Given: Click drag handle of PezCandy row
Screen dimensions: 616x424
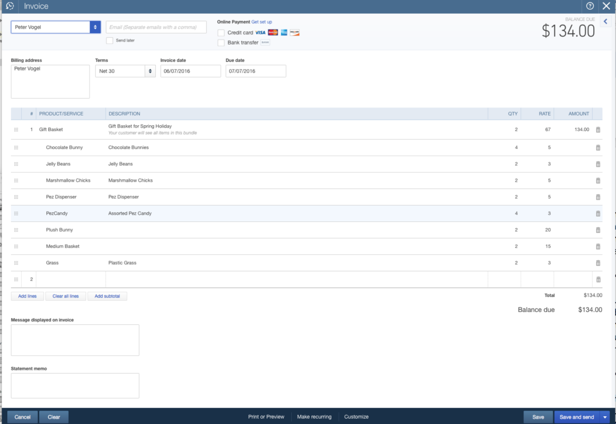Looking at the screenshot, I should coord(16,214).
